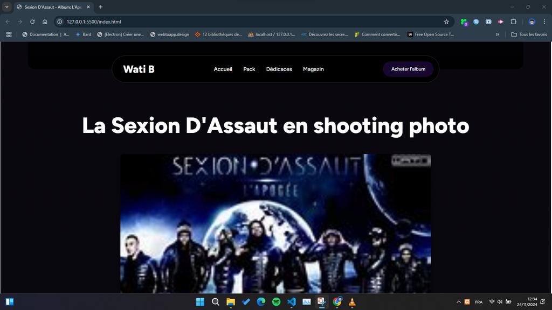The height and width of the screenshot is (310, 552).
Task: Click the Sexion D'Assaut L'Apogée album image
Action: click(275, 223)
